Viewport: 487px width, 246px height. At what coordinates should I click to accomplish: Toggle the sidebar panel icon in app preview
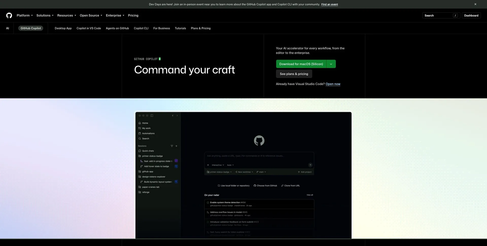152,116
